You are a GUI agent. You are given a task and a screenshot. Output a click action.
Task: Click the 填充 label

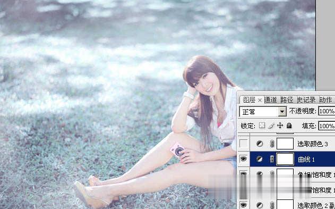[x=309, y=126]
